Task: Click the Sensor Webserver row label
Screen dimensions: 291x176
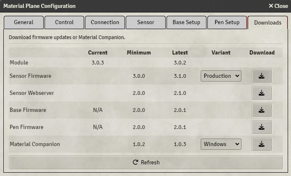Action: click(32, 93)
